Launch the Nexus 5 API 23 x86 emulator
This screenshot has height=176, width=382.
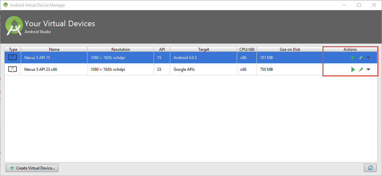point(353,69)
